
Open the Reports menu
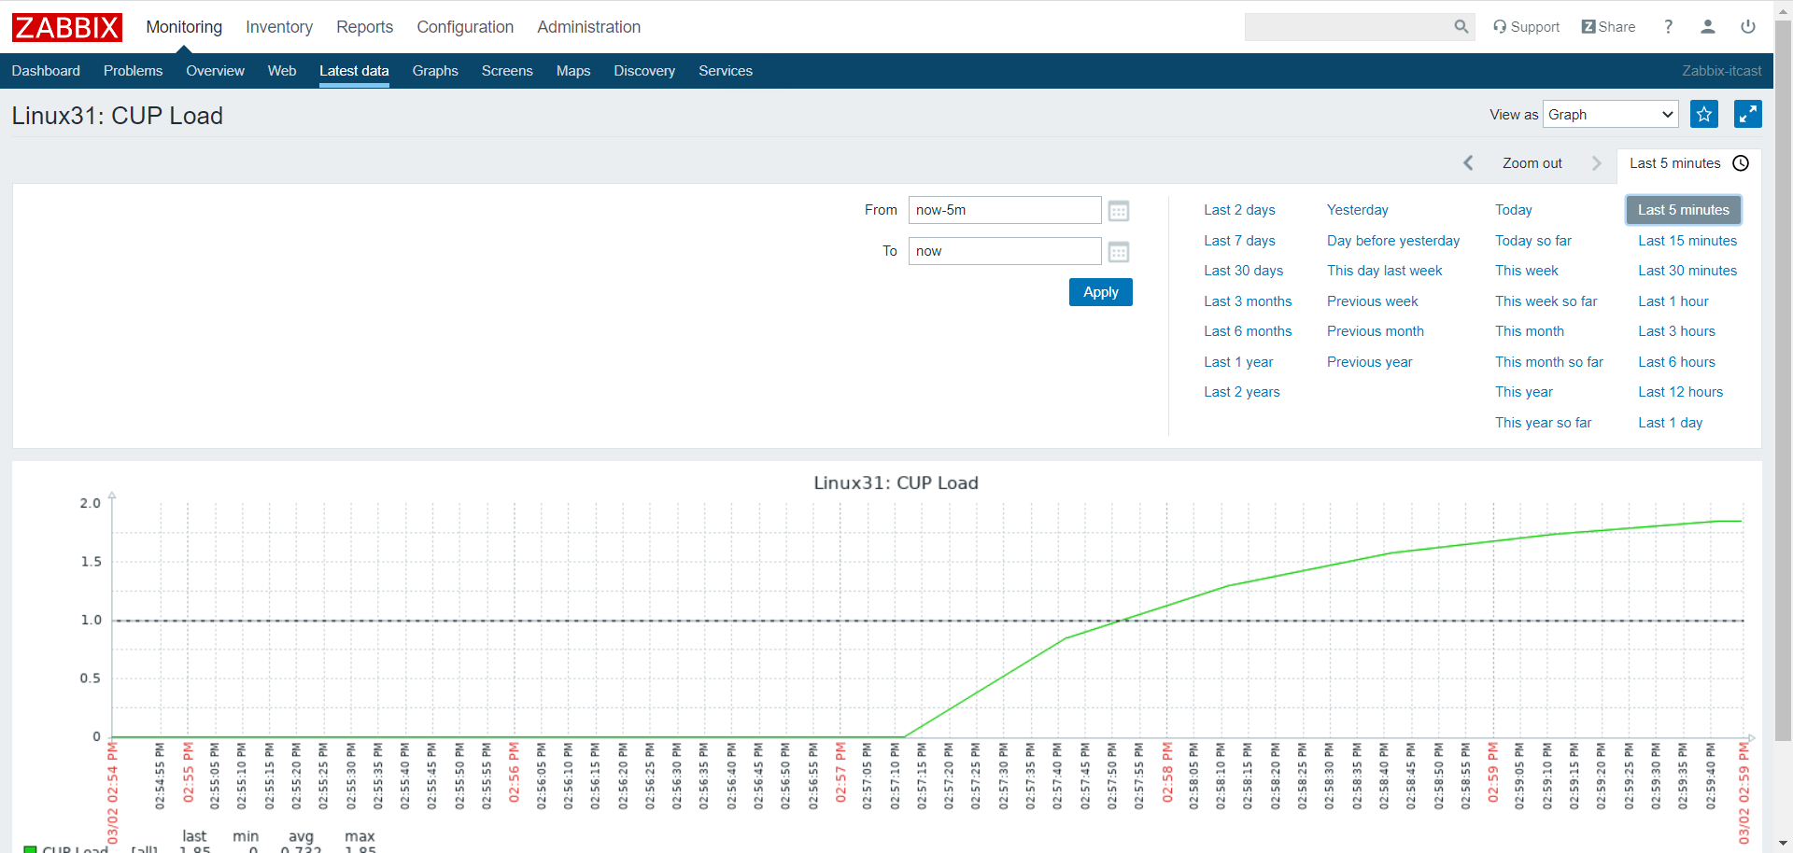(x=364, y=27)
